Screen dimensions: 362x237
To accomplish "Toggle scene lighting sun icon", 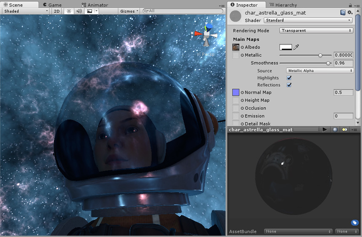I will tap(69, 11).
